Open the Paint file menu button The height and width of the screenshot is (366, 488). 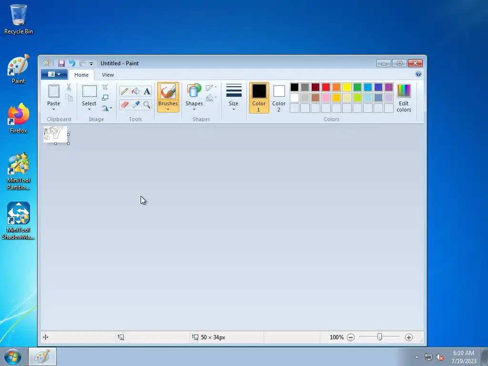tap(54, 74)
